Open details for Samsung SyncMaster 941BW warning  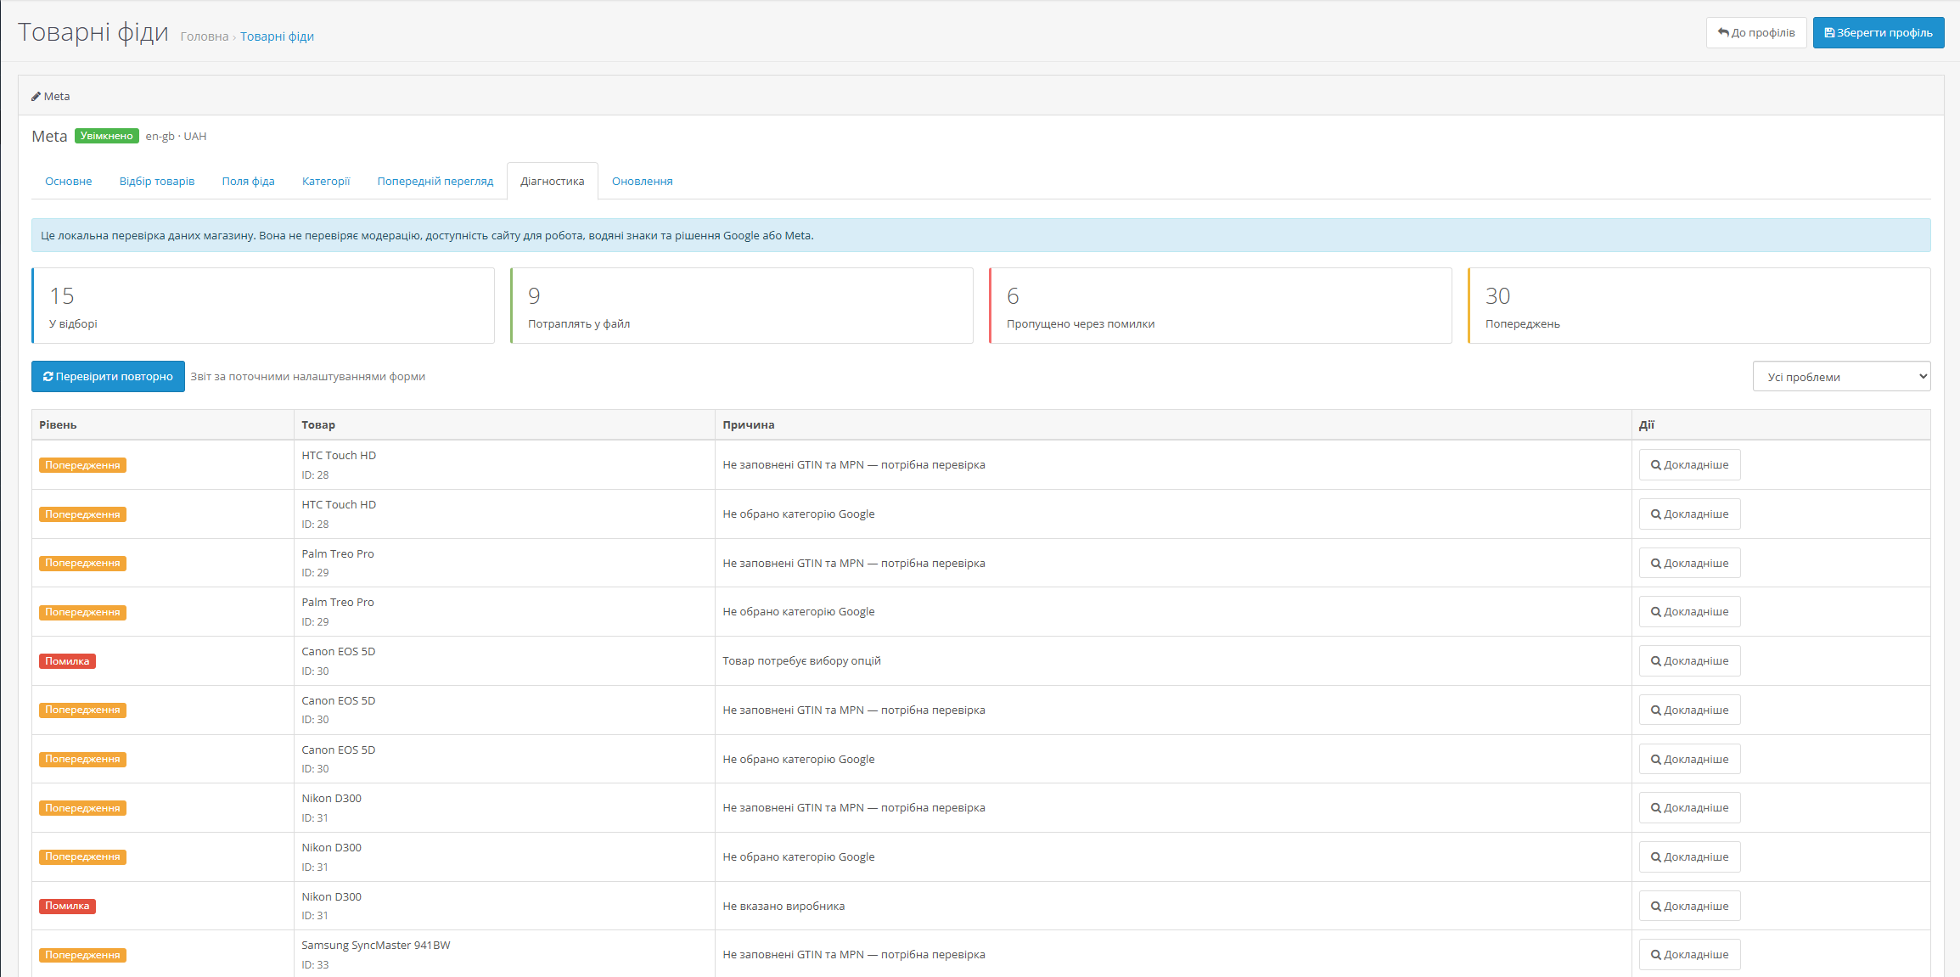[x=1689, y=955]
